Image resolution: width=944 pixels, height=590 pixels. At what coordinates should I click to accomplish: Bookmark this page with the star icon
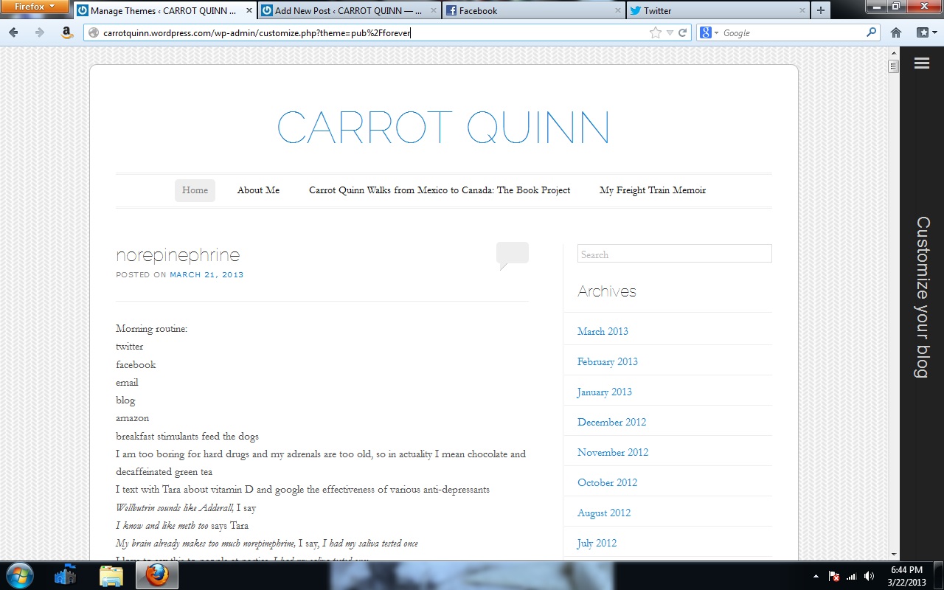655,32
